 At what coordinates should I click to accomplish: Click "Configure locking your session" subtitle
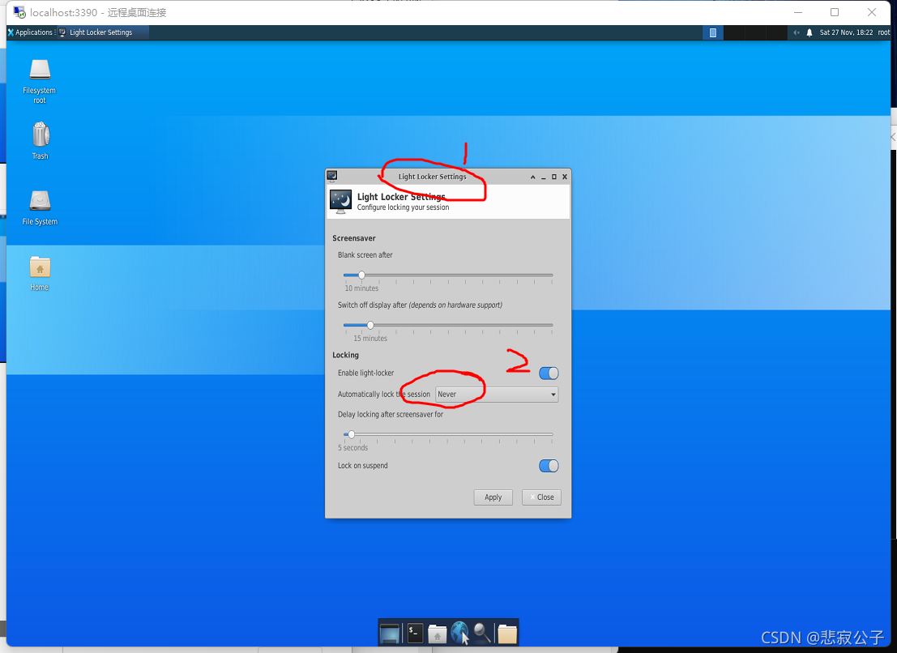403,207
